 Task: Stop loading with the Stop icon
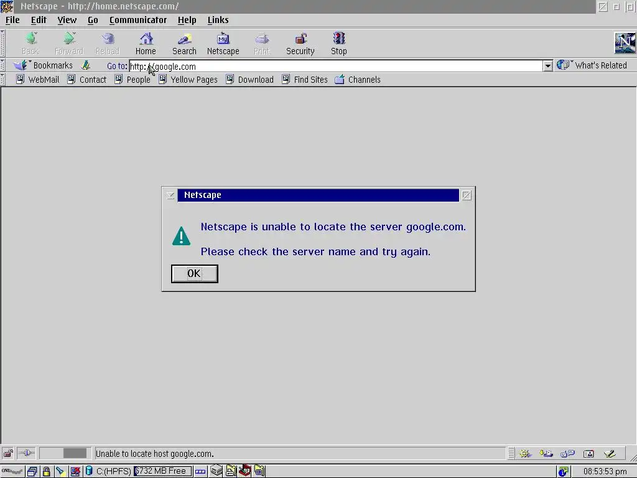(x=339, y=44)
